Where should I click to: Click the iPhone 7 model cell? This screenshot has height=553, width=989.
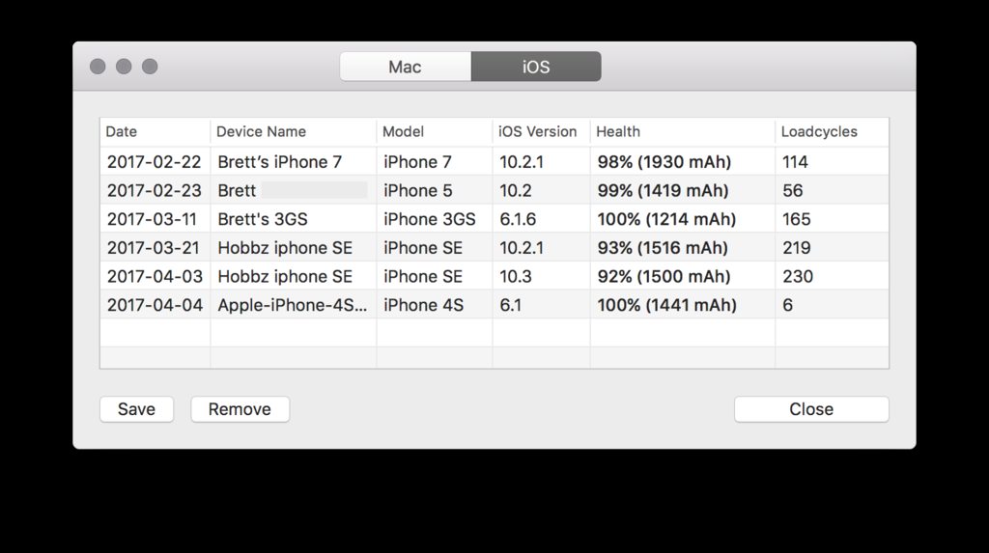[x=417, y=162]
